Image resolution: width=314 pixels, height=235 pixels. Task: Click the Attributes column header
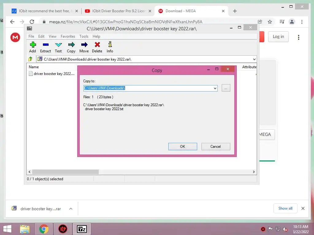pos(249,67)
